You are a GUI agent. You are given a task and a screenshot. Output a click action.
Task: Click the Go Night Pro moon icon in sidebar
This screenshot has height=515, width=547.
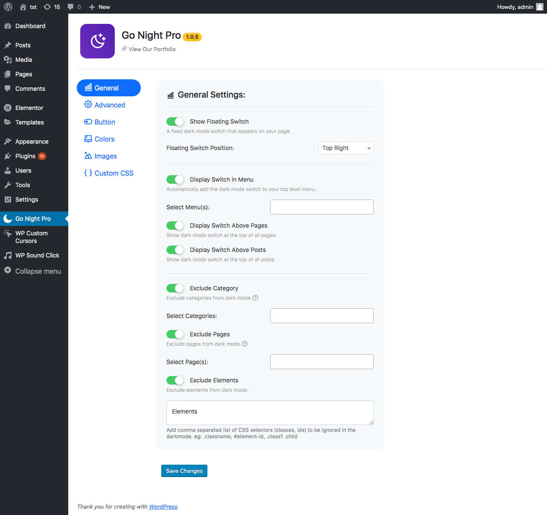pos(8,219)
